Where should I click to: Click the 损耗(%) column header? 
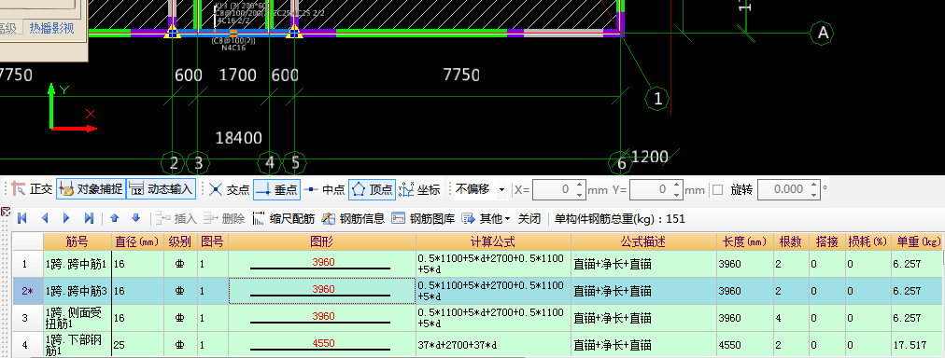(867, 242)
